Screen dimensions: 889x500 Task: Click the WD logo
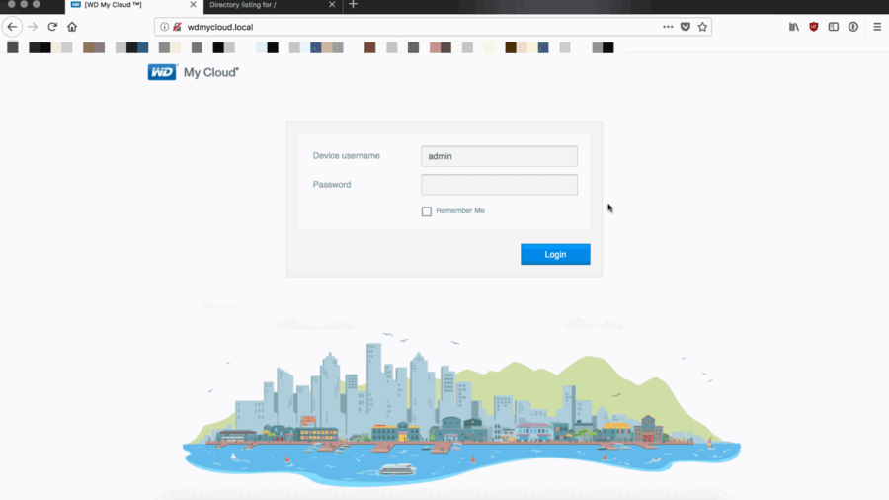(x=162, y=72)
